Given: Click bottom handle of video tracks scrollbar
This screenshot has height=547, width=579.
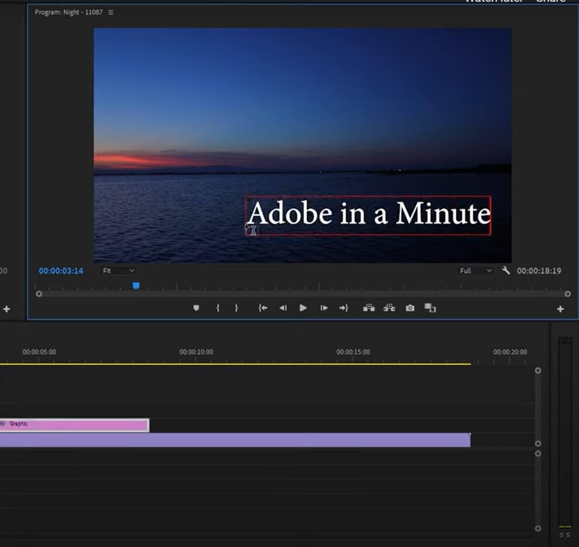Looking at the screenshot, I should 538,444.
